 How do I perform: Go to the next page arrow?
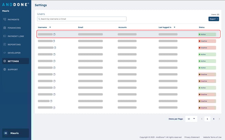219,119
